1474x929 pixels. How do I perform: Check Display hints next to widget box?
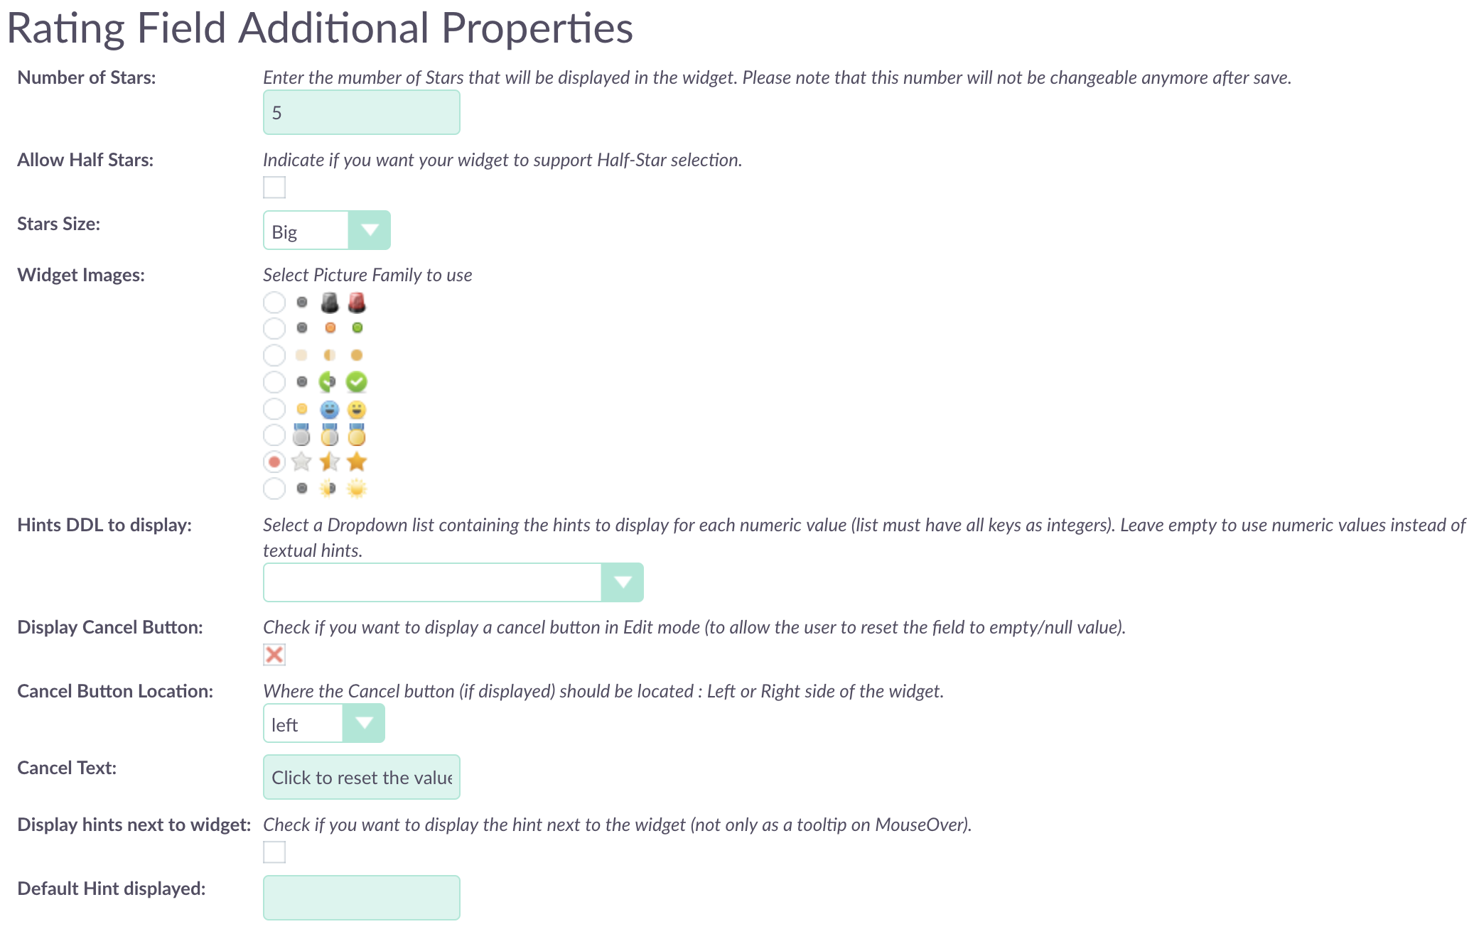click(274, 852)
